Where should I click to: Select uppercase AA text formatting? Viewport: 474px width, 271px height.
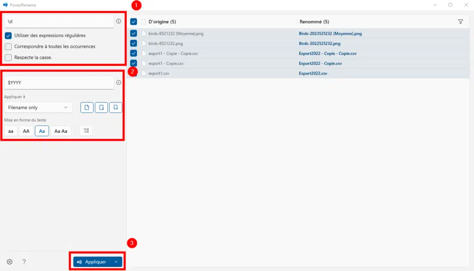pyautogui.click(x=26, y=131)
